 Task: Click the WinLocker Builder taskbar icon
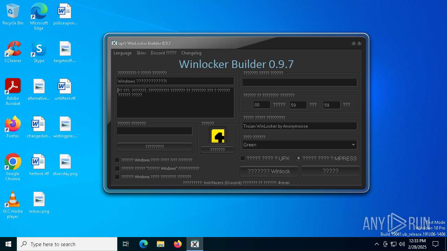pos(195,244)
